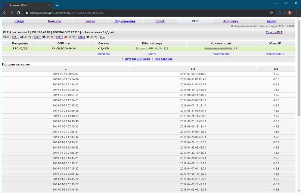This screenshot has width=301, height=193.
Task: Close the Биллинг - PON tab
Action: (x=49, y=5)
